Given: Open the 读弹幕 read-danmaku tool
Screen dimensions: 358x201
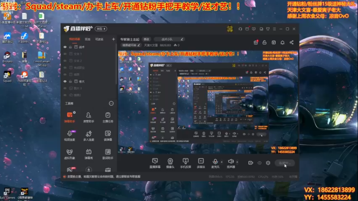Looking at the screenshot, I should coord(108,135).
